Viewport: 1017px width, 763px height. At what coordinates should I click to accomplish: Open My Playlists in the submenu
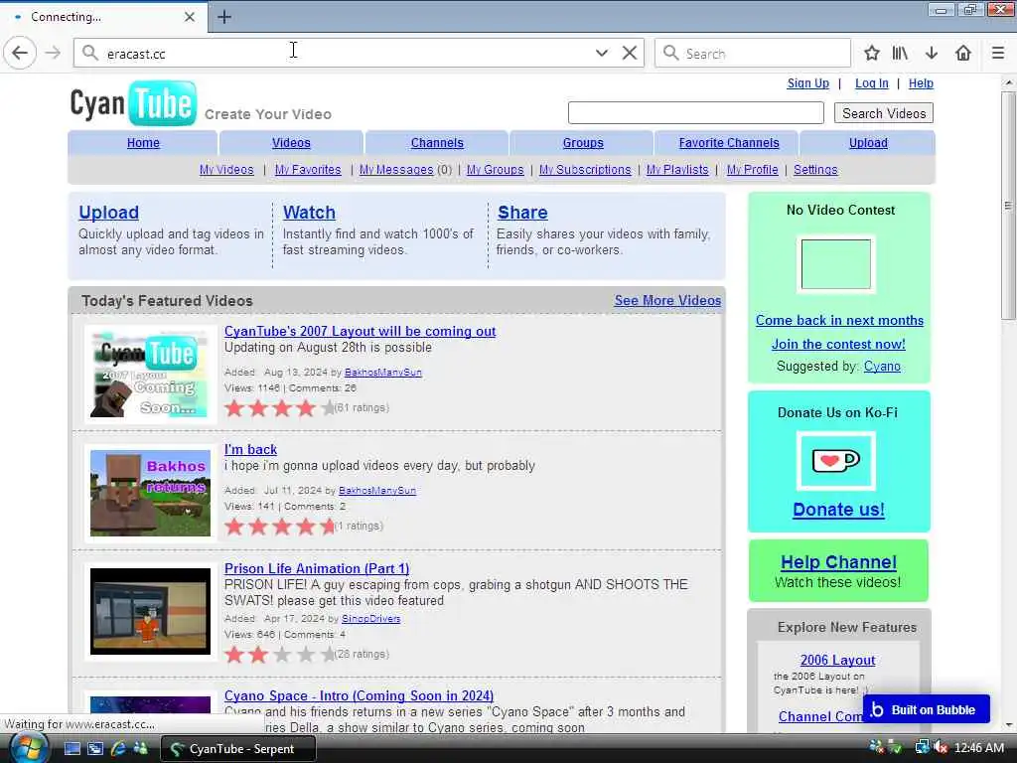click(677, 169)
